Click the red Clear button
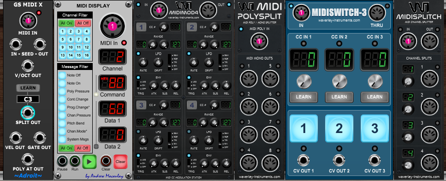The width and height of the screenshot is (446, 181). pos(120,161)
